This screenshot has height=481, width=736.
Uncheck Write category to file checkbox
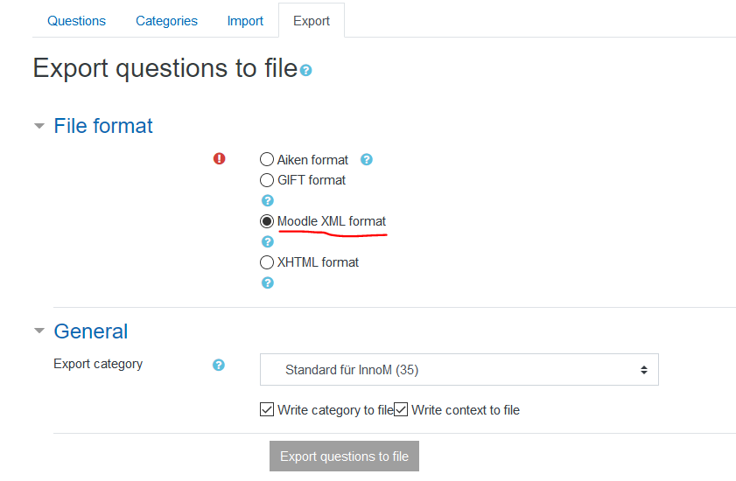tap(267, 409)
